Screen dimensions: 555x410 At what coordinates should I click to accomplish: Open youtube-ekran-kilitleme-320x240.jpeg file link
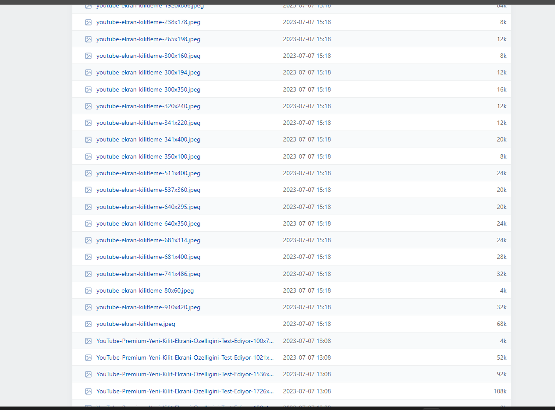click(148, 106)
